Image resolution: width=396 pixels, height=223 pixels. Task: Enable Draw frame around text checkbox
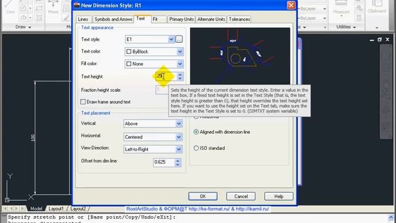83,102
